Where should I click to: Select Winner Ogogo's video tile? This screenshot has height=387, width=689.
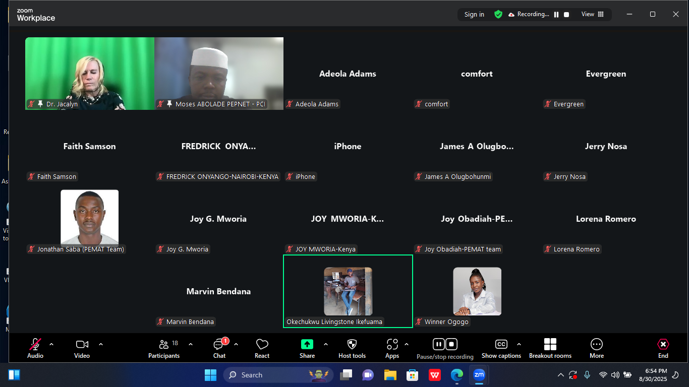pos(477,291)
